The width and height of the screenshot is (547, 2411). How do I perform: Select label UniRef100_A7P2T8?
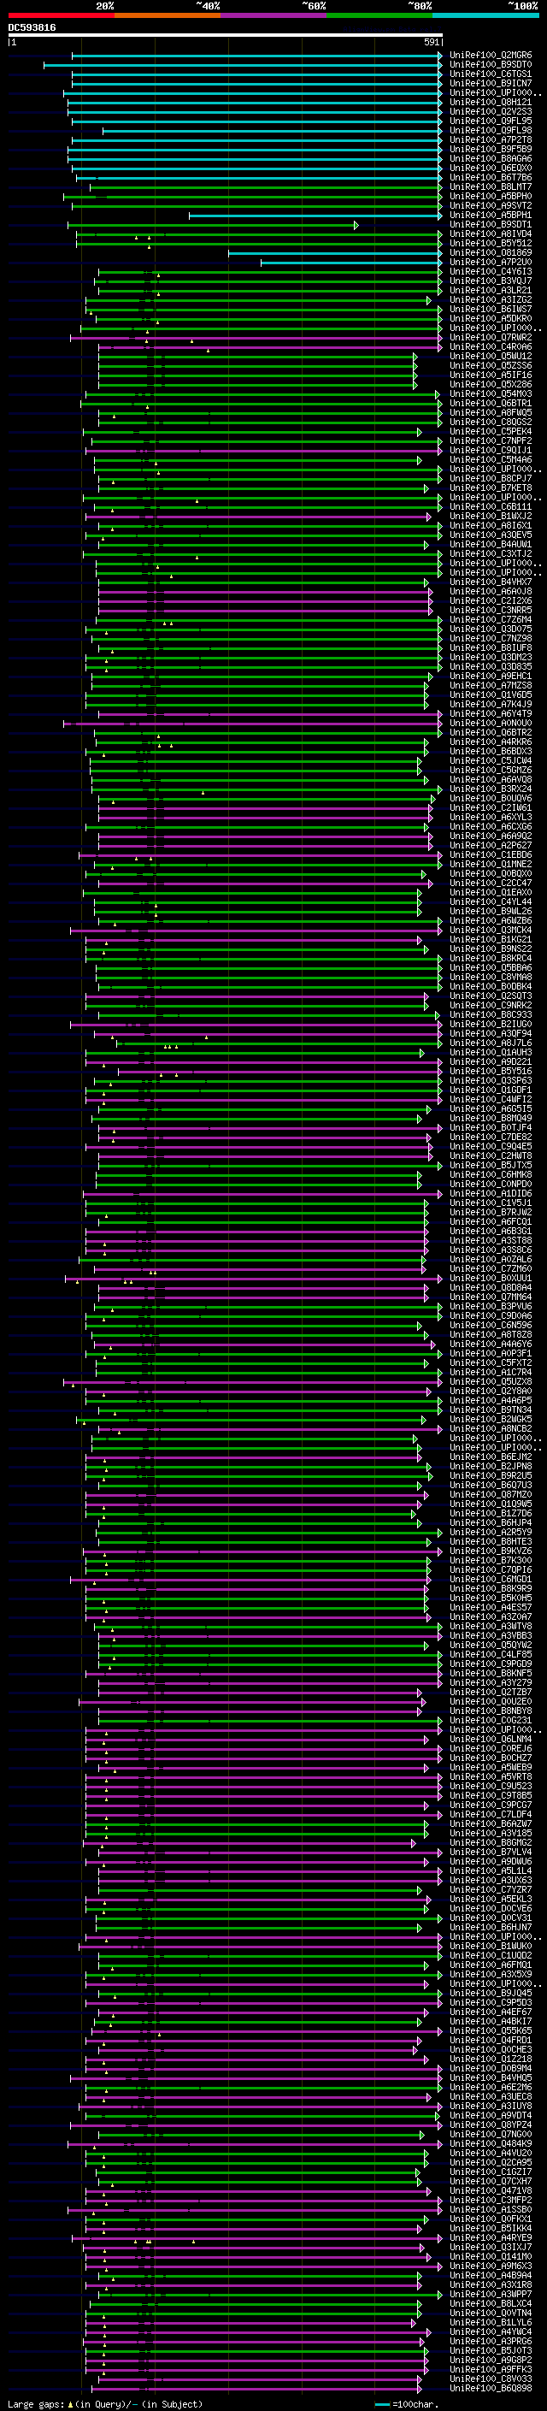[x=491, y=139]
